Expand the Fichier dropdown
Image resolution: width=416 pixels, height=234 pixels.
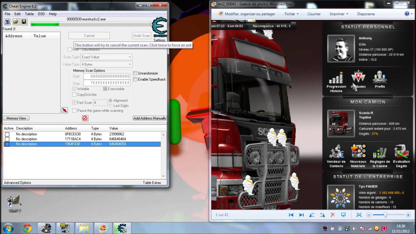[292, 14]
